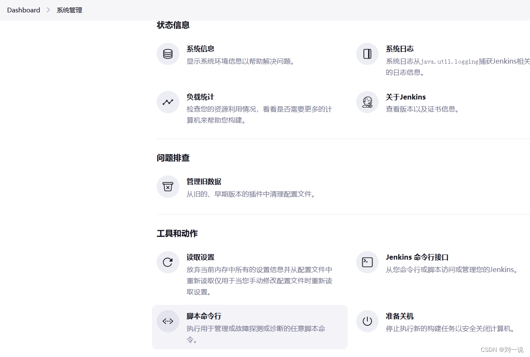Select the 读取设置 title
The width and height of the screenshot is (530, 357).
pyautogui.click(x=200, y=258)
